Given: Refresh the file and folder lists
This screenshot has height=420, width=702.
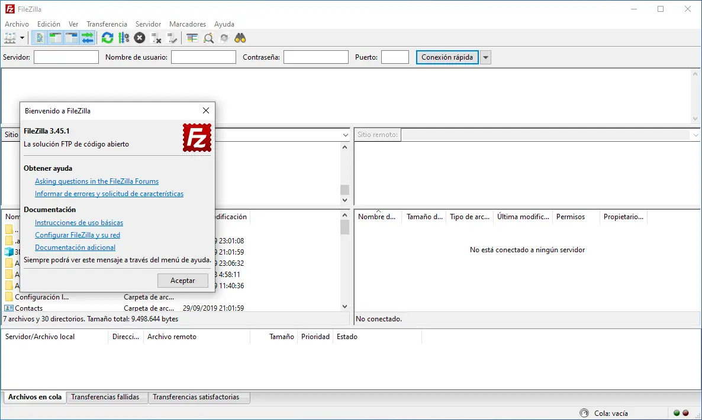Looking at the screenshot, I should [x=108, y=38].
